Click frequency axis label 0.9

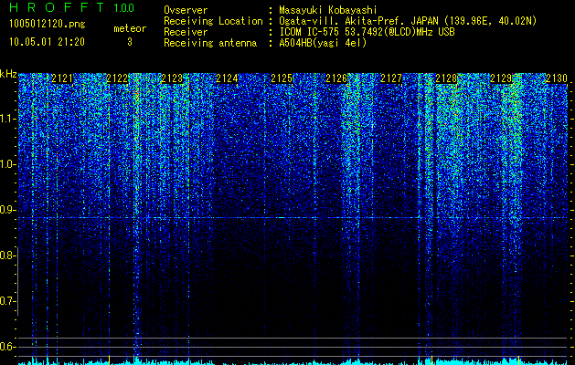click(x=7, y=210)
